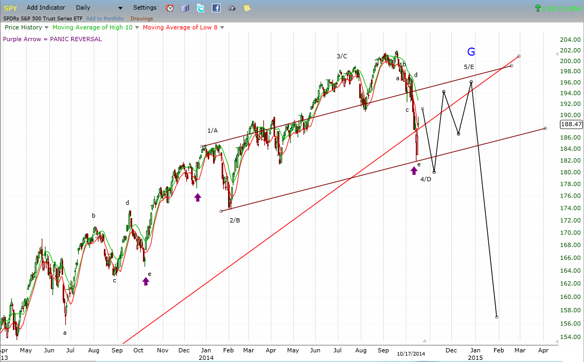The height and width of the screenshot is (362, 584).
Task: Click the purple arrow below 4/D low
Action: (414, 171)
